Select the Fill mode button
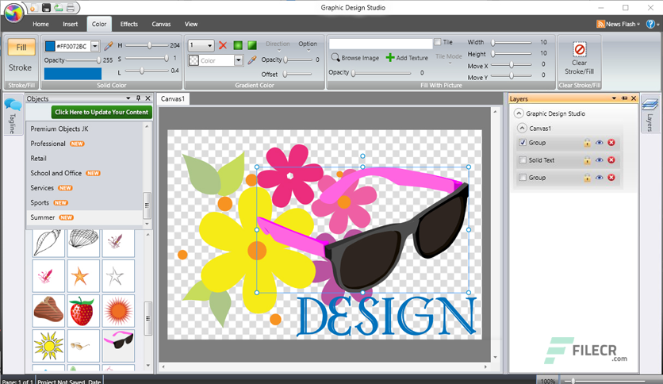663x384 pixels. (21, 47)
